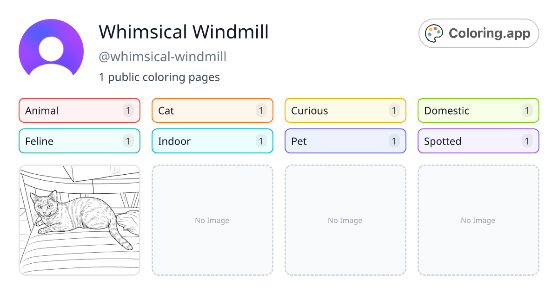Image resolution: width=558 pixels, height=292 pixels.
Task: Click the count badge on the Pet tag
Action: tap(394, 141)
